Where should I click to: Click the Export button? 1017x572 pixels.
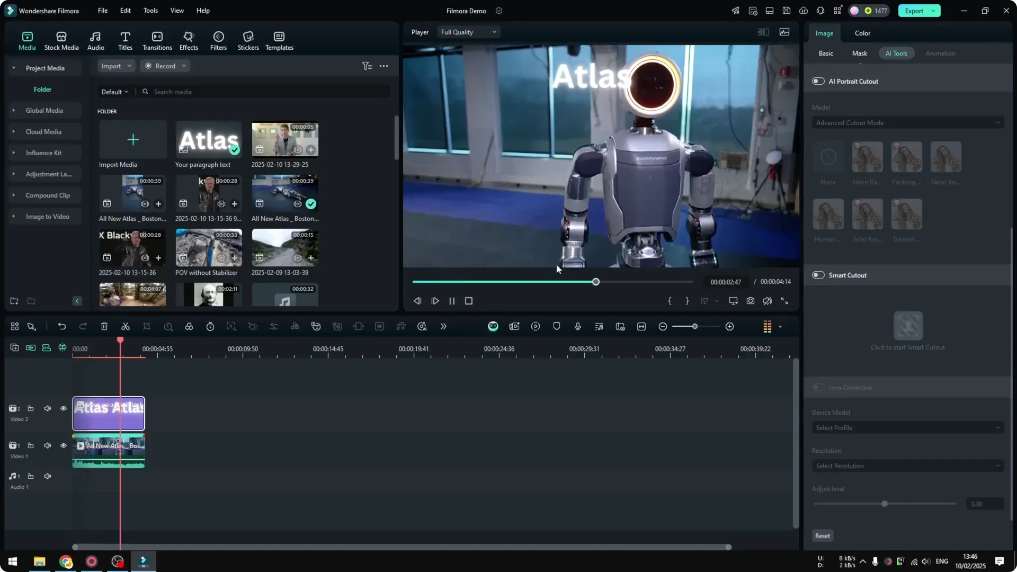pyautogui.click(x=914, y=11)
